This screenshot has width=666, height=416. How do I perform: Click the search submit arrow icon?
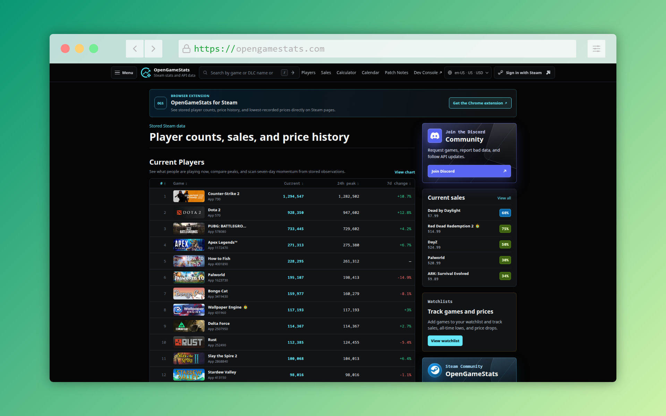pos(293,73)
